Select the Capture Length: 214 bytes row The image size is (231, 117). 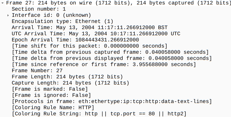click(x=70, y=83)
